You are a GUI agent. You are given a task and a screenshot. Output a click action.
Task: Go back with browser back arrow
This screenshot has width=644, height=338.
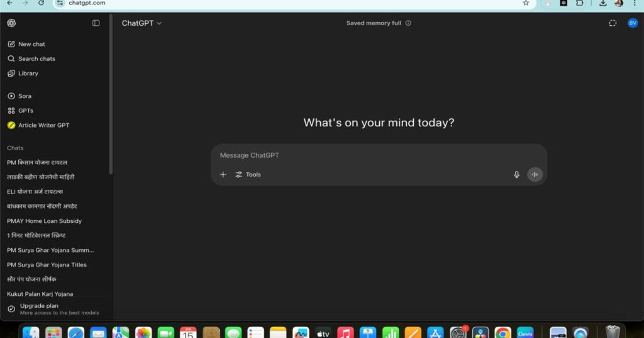coord(9,3)
